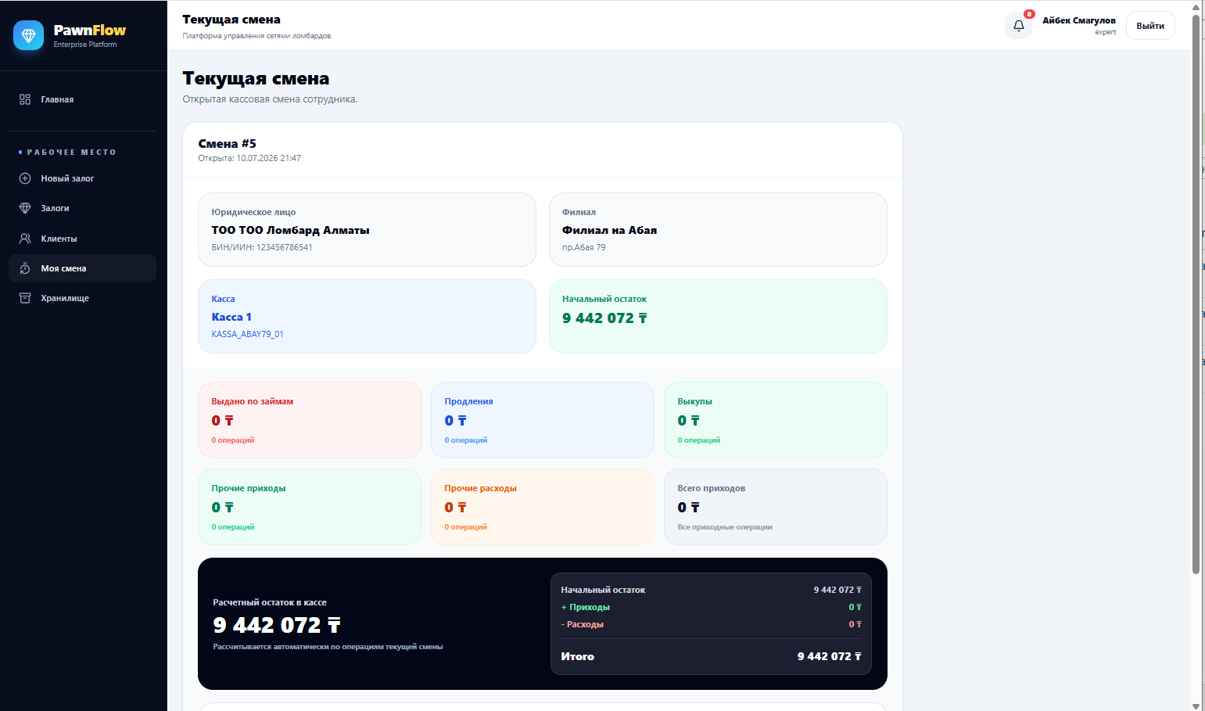Image resolution: width=1205 pixels, height=711 pixels.
Task: Open Главная in the sidebar
Action: coord(82,99)
